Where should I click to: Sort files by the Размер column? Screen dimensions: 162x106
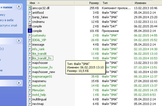point(87,3)
